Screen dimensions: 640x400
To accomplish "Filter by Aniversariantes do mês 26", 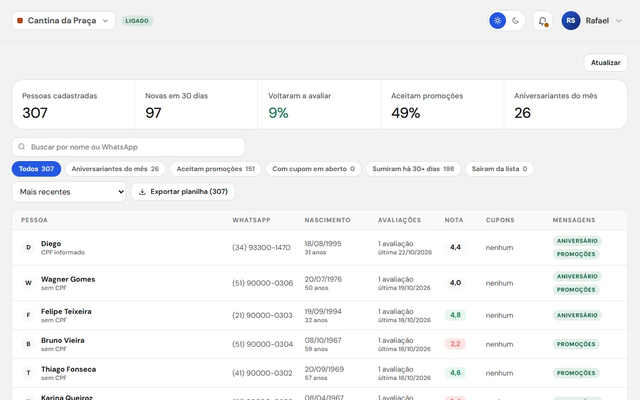I will pos(115,169).
